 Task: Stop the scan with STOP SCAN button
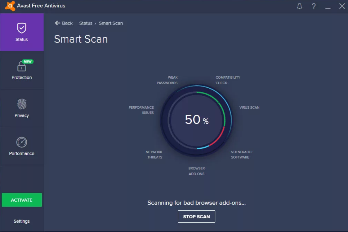click(x=196, y=217)
